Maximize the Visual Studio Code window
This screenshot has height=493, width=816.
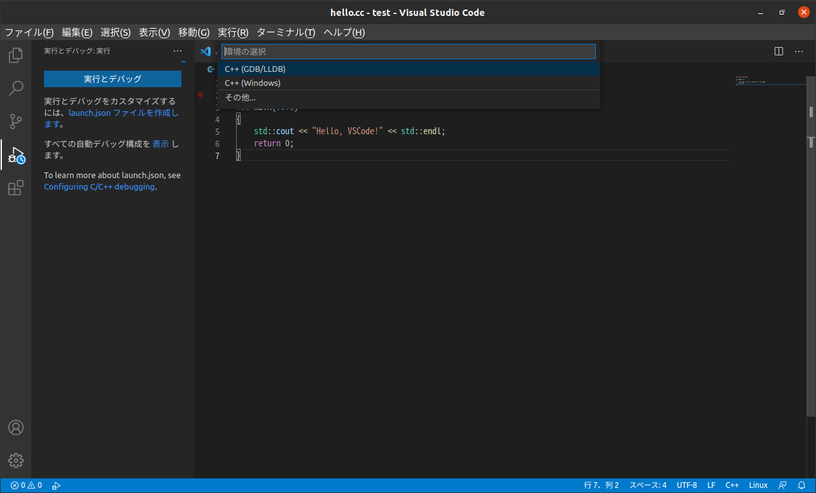782,12
